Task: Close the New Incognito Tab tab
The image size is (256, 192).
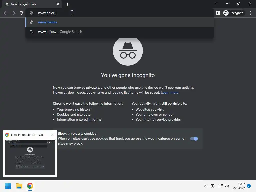Action: [x=58, y=4]
